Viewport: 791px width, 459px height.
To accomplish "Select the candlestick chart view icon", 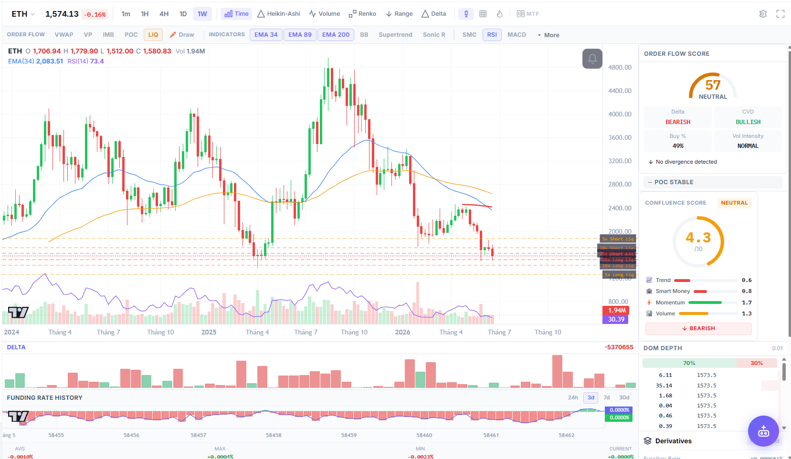I will point(466,14).
